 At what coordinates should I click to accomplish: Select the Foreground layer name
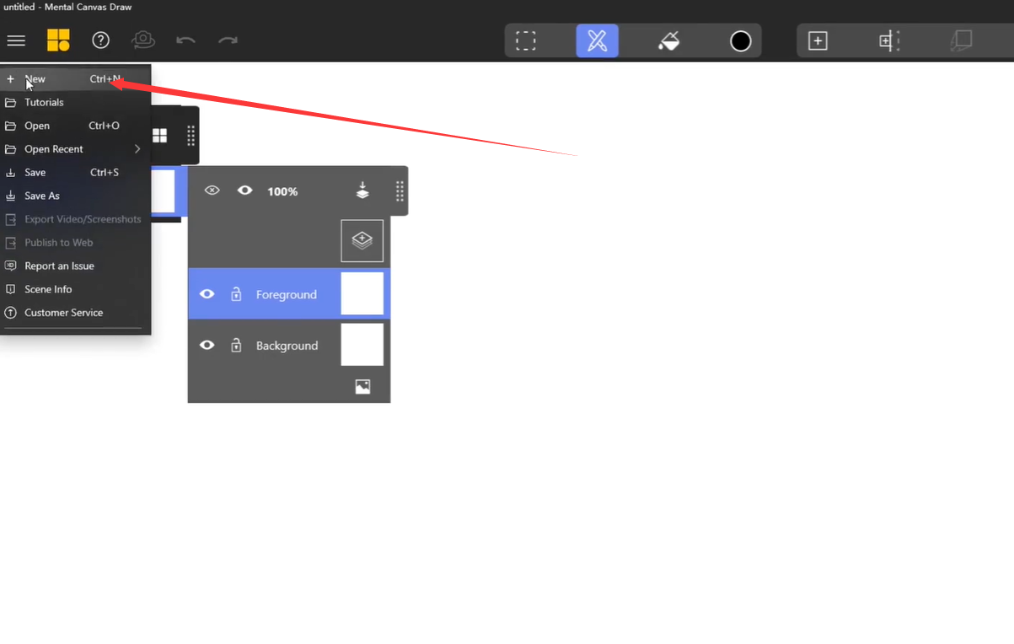[x=287, y=294]
